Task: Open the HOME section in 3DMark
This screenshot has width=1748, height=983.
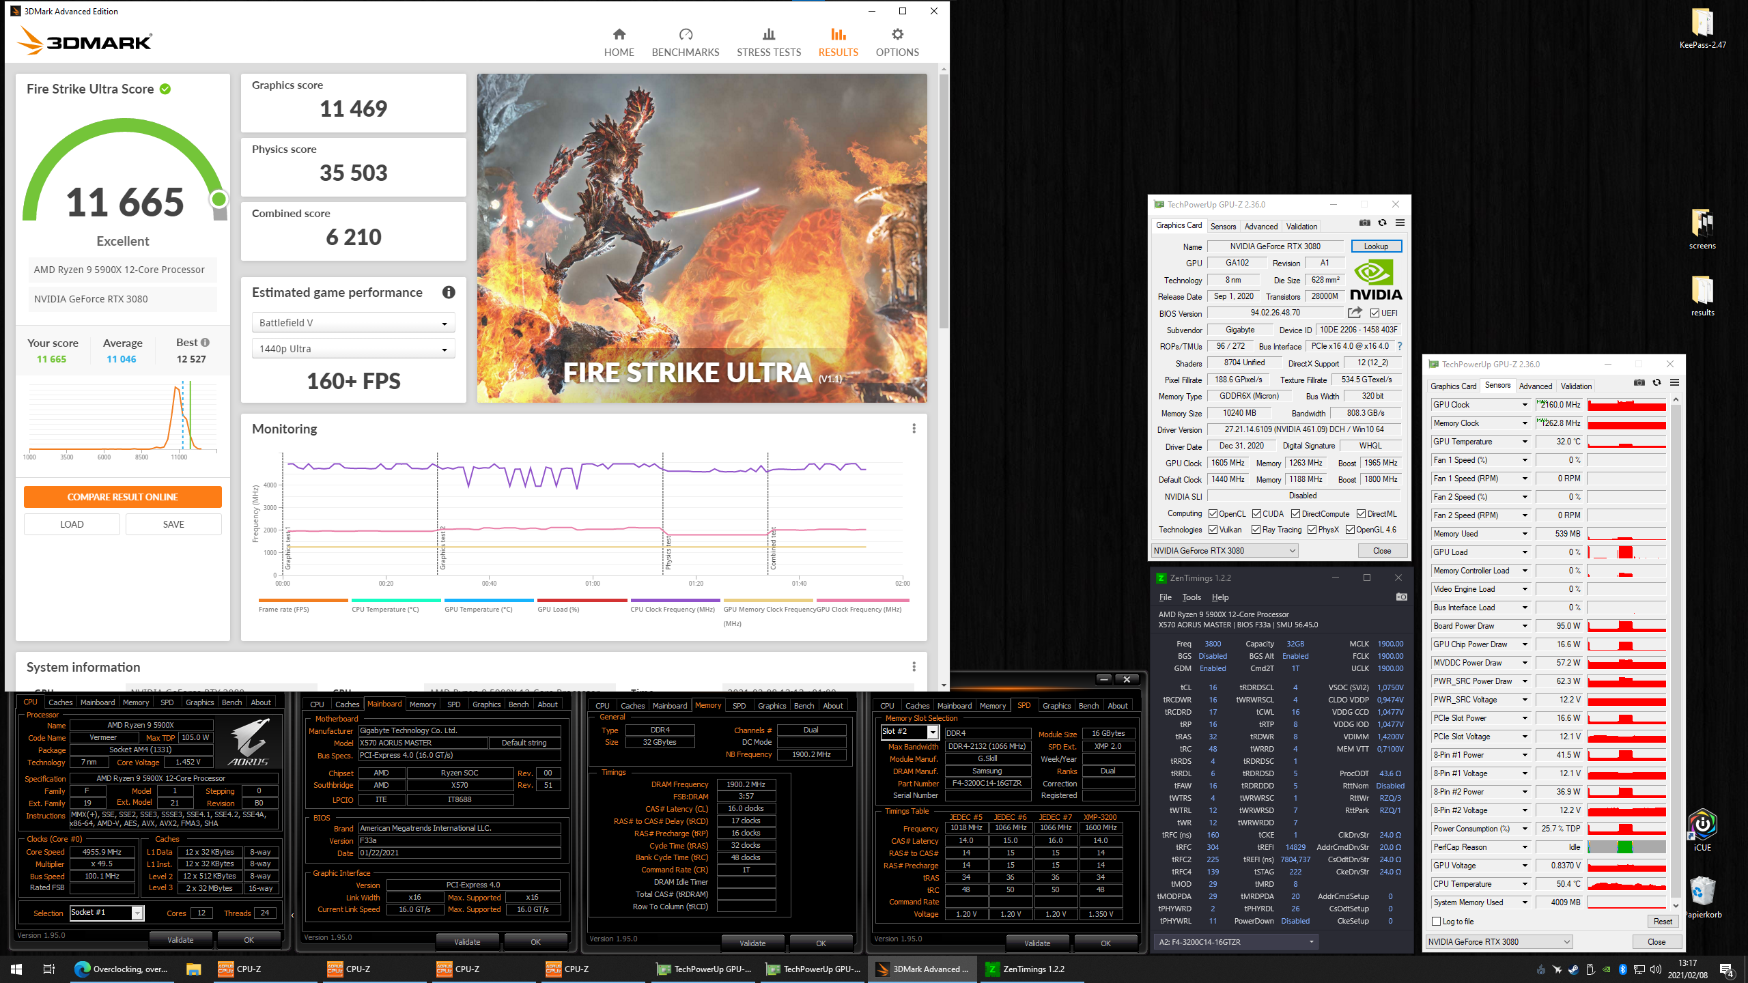Action: click(x=619, y=42)
